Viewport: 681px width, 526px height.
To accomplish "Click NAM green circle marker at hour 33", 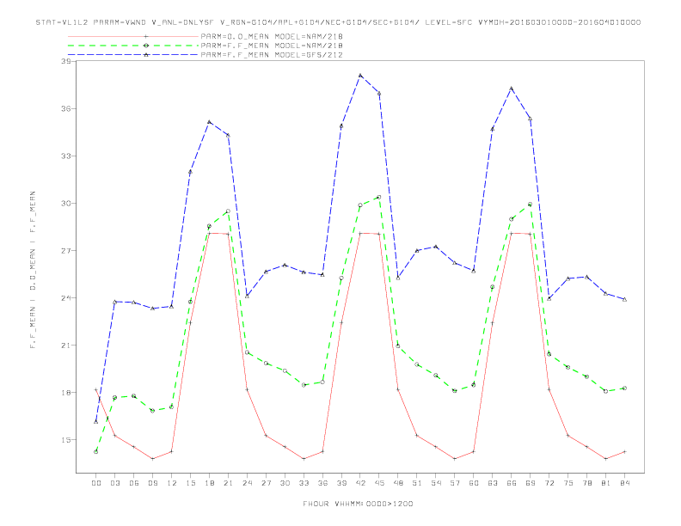I will click(304, 385).
